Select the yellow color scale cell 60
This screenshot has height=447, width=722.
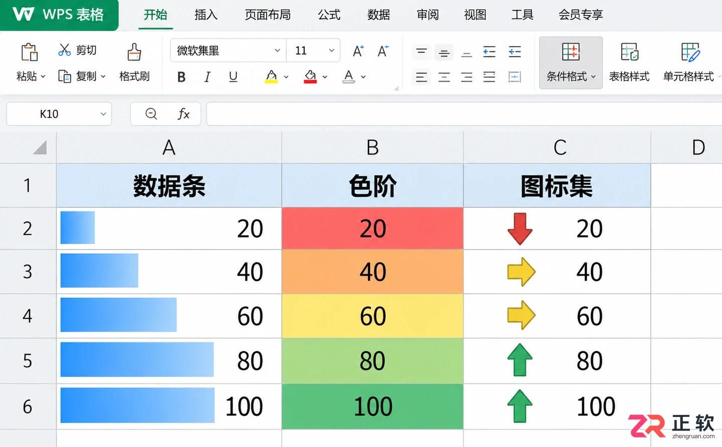click(373, 316)
